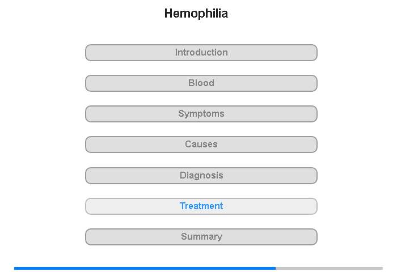Screen dimensions: 397x272
Task: Open the blue Treatment link text
Action: pos(201,206)
